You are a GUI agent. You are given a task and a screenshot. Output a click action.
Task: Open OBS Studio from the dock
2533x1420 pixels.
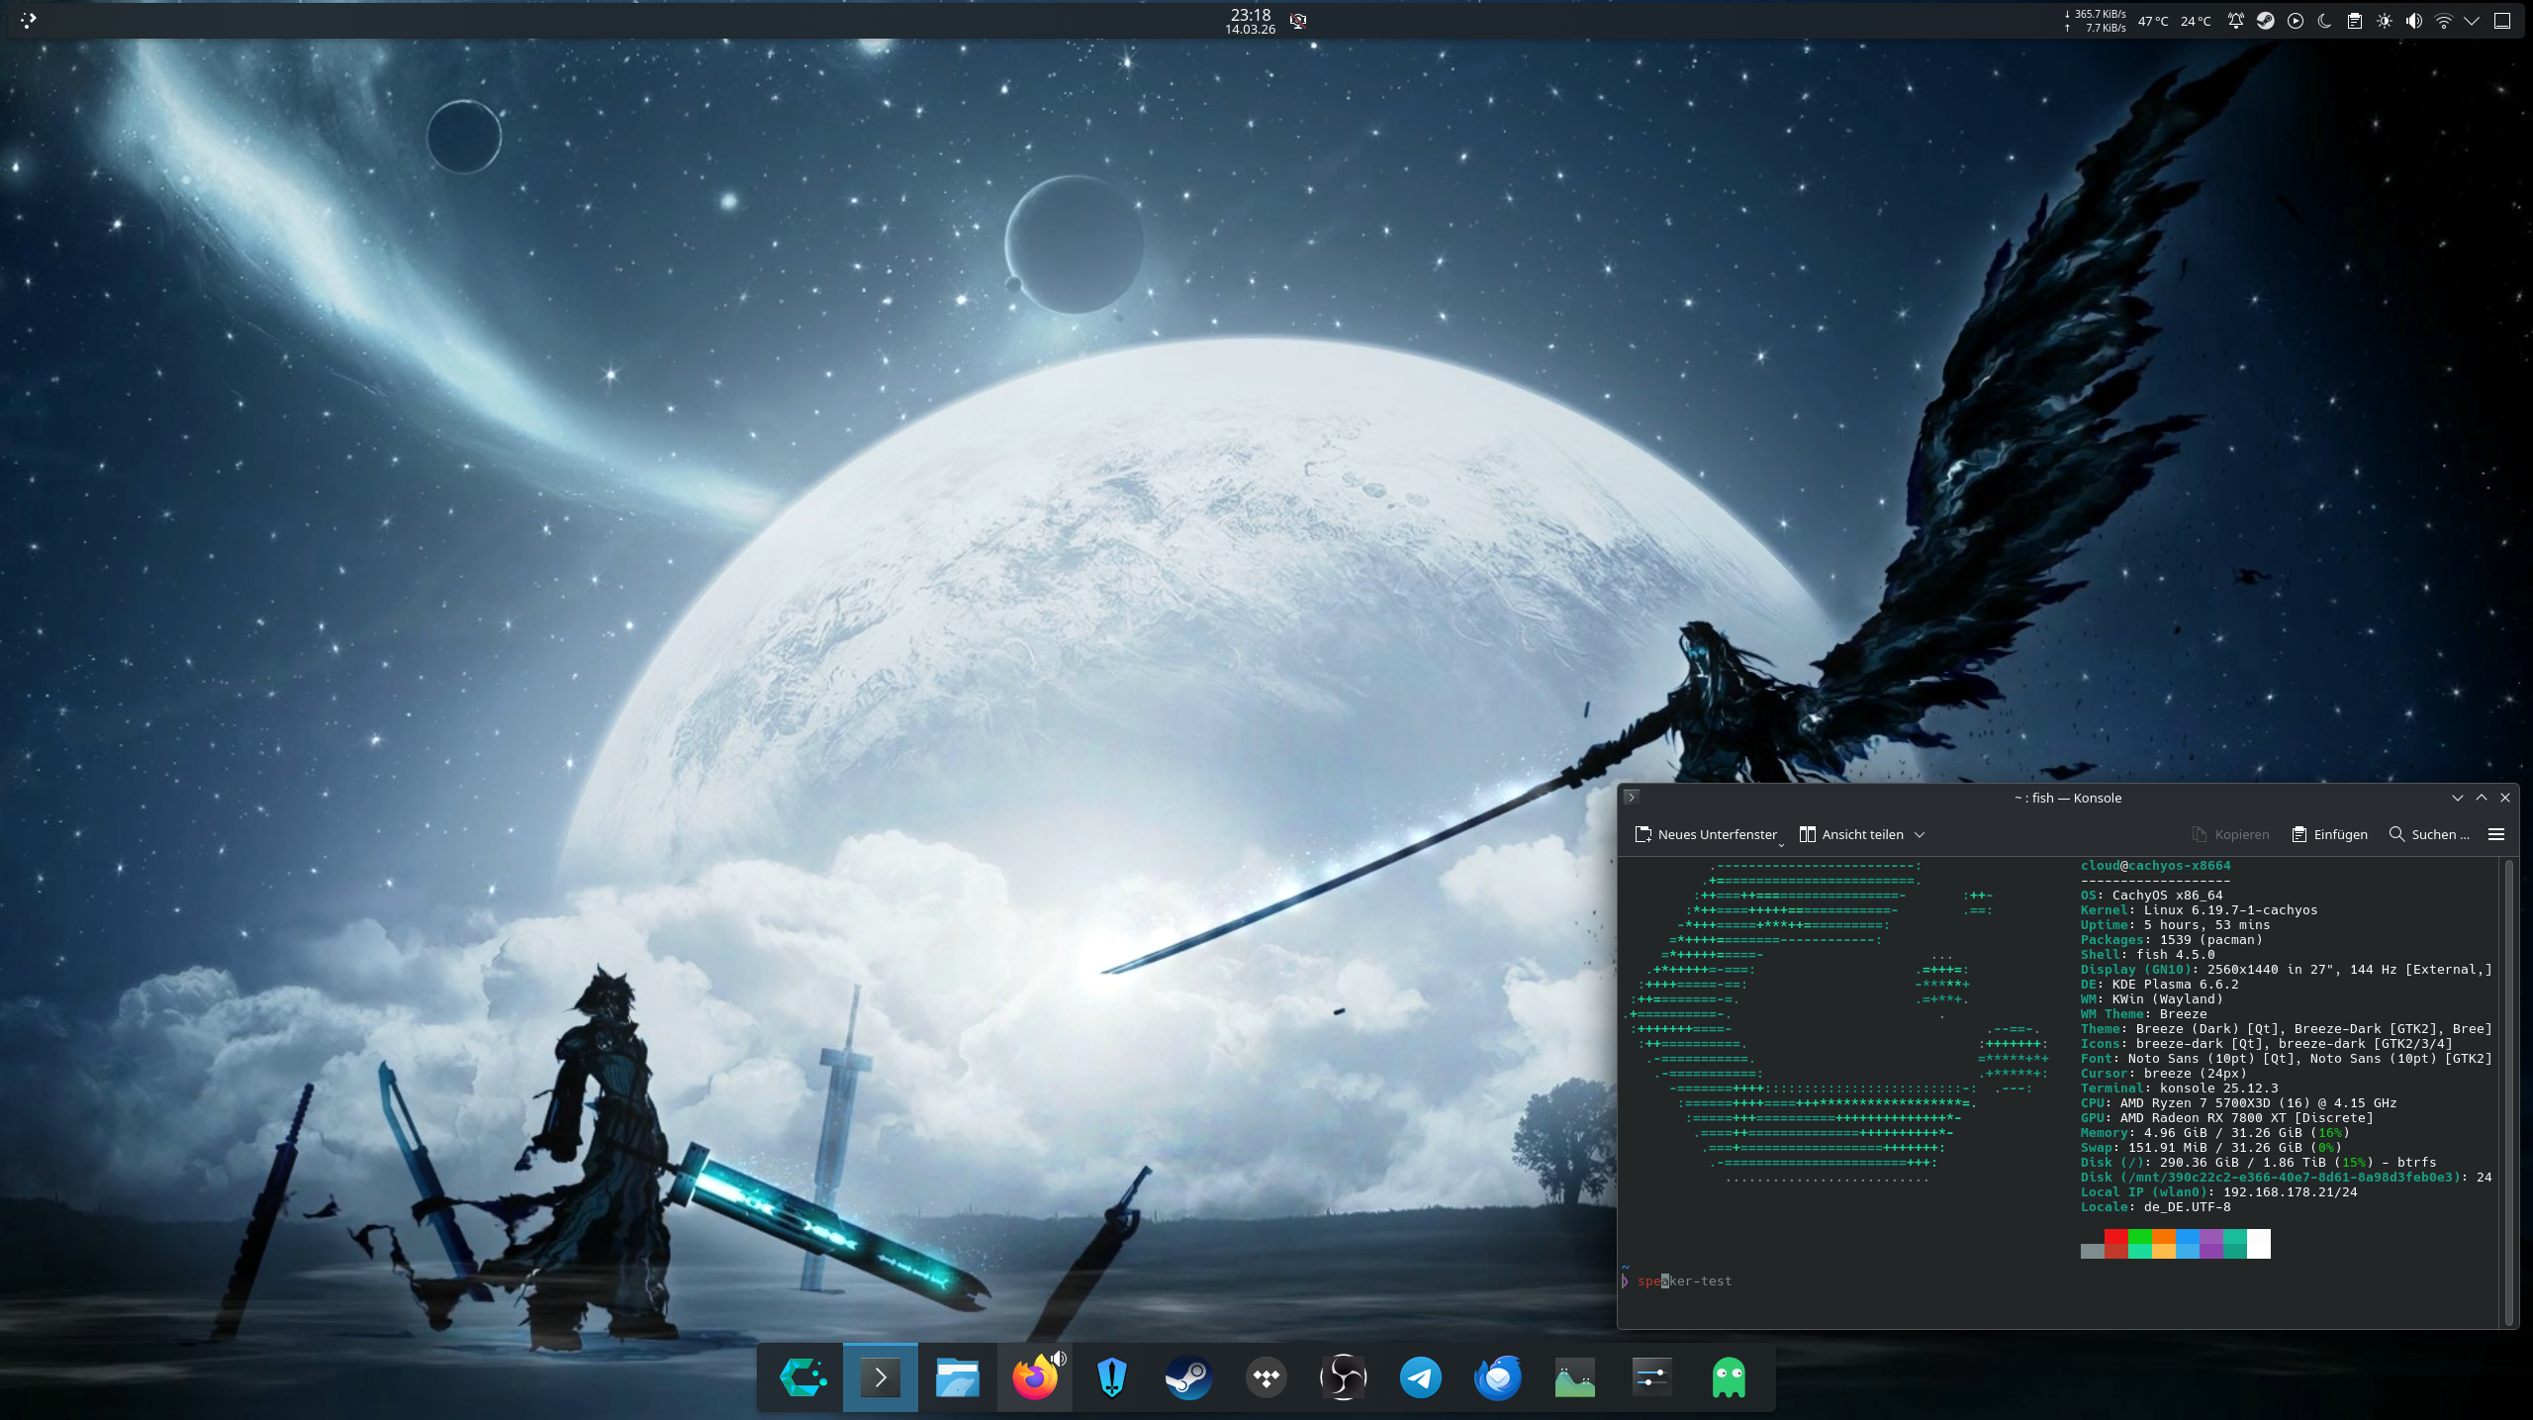(x=1343, y=1377)
